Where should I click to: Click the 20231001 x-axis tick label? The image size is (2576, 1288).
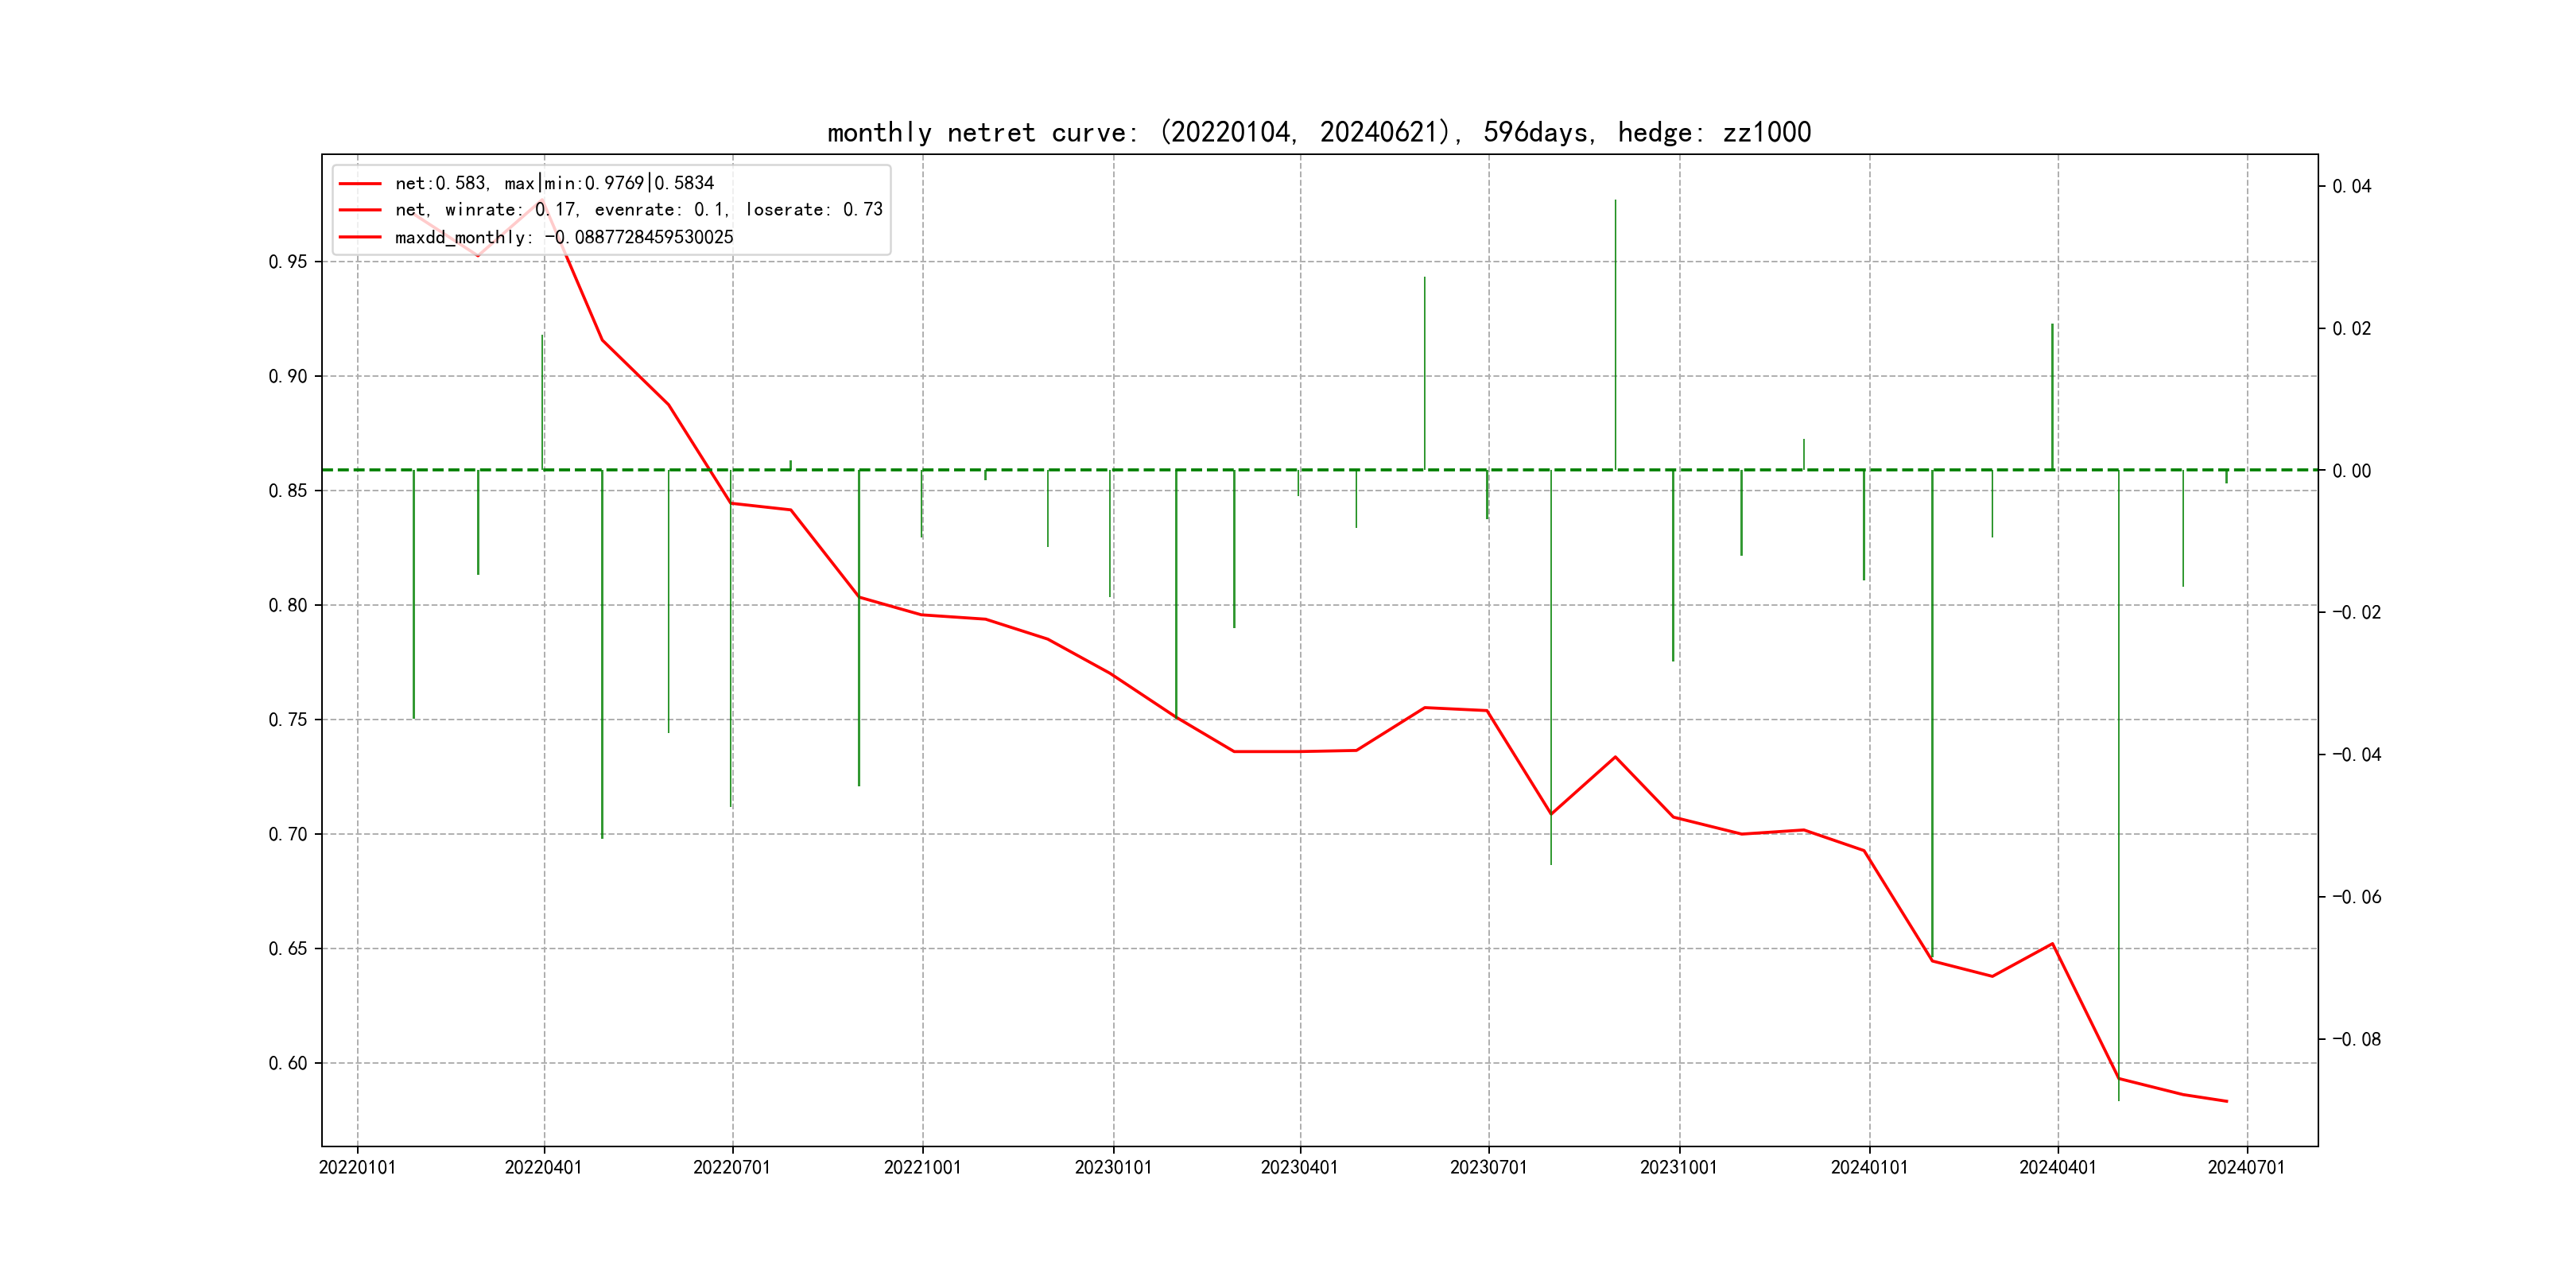click(1678, 1167)
